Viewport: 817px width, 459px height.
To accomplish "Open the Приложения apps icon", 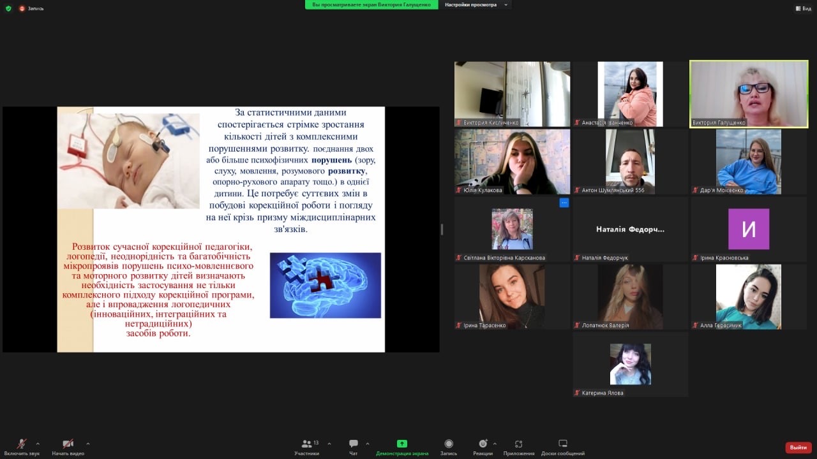I will [x=518, y=444].
